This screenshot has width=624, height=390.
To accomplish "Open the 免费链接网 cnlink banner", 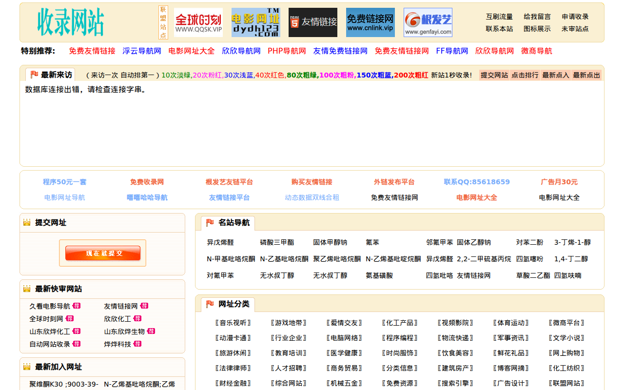I will click(370, 22).
